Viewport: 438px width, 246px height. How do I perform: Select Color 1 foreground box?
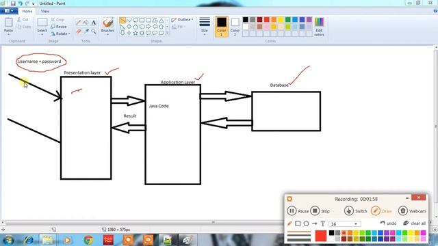tap(222, 27)
